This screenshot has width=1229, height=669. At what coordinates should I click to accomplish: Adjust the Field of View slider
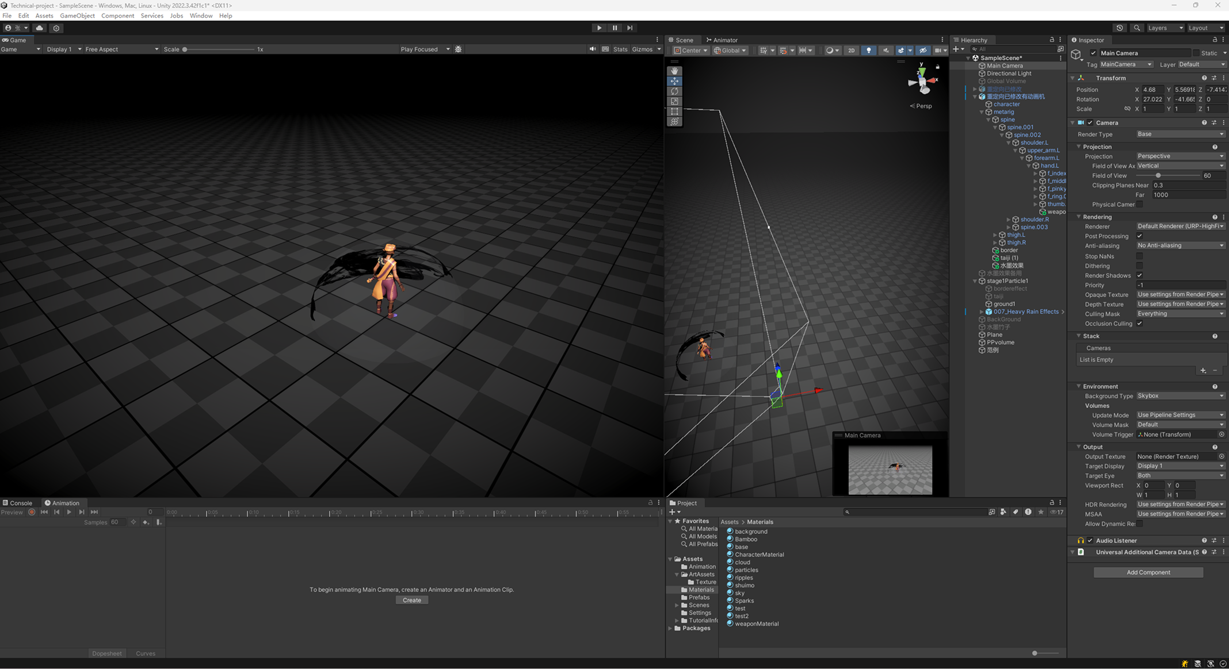[1158, 176]
